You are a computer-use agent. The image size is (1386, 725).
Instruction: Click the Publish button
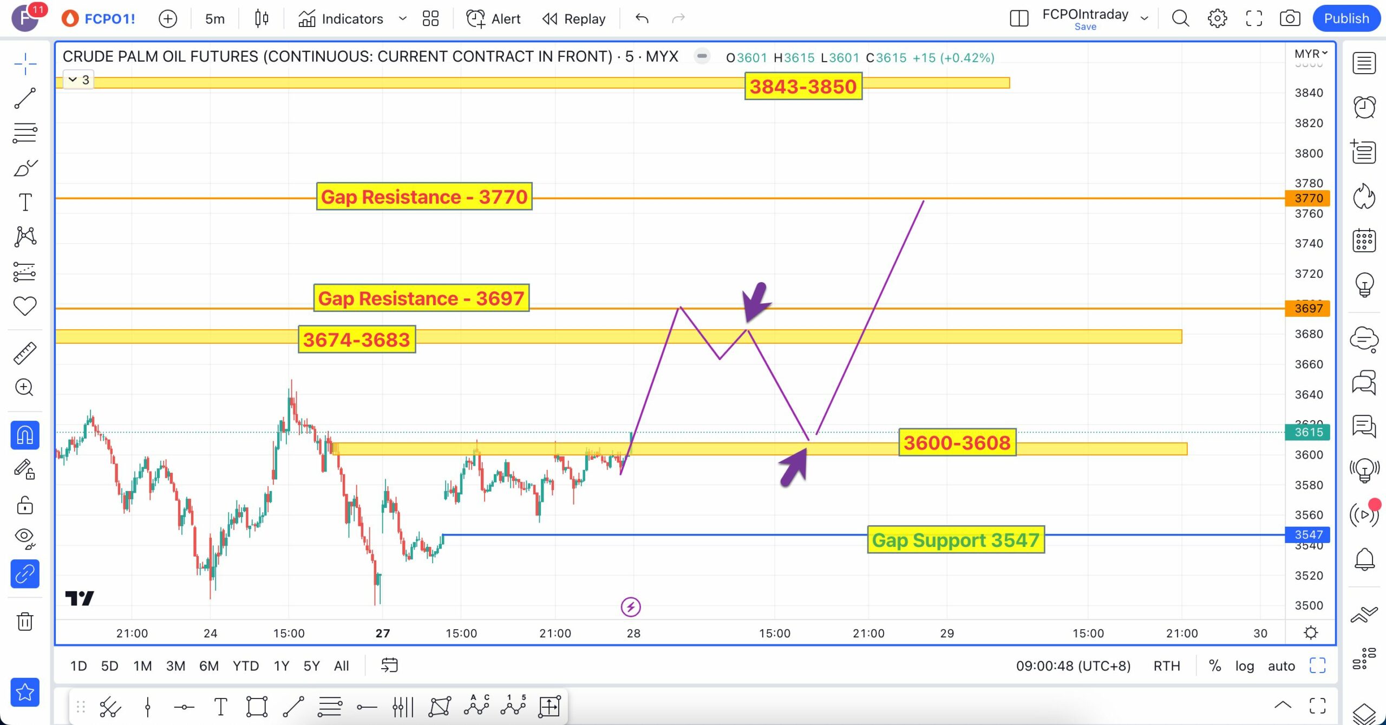click(x=1346, y=18)
